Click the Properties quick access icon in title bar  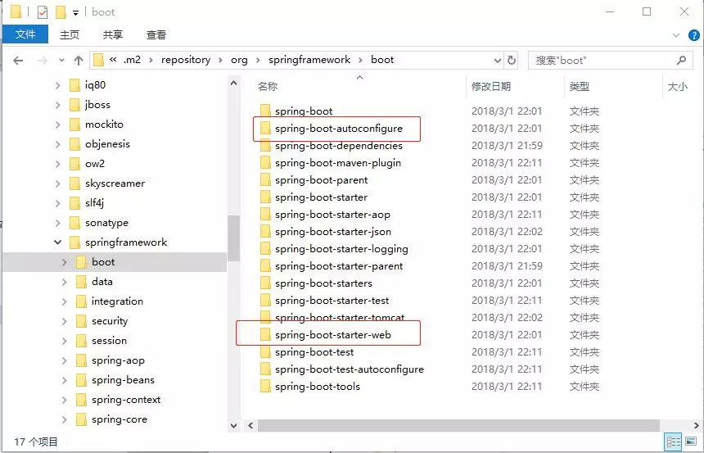click(x=43, y=12)
